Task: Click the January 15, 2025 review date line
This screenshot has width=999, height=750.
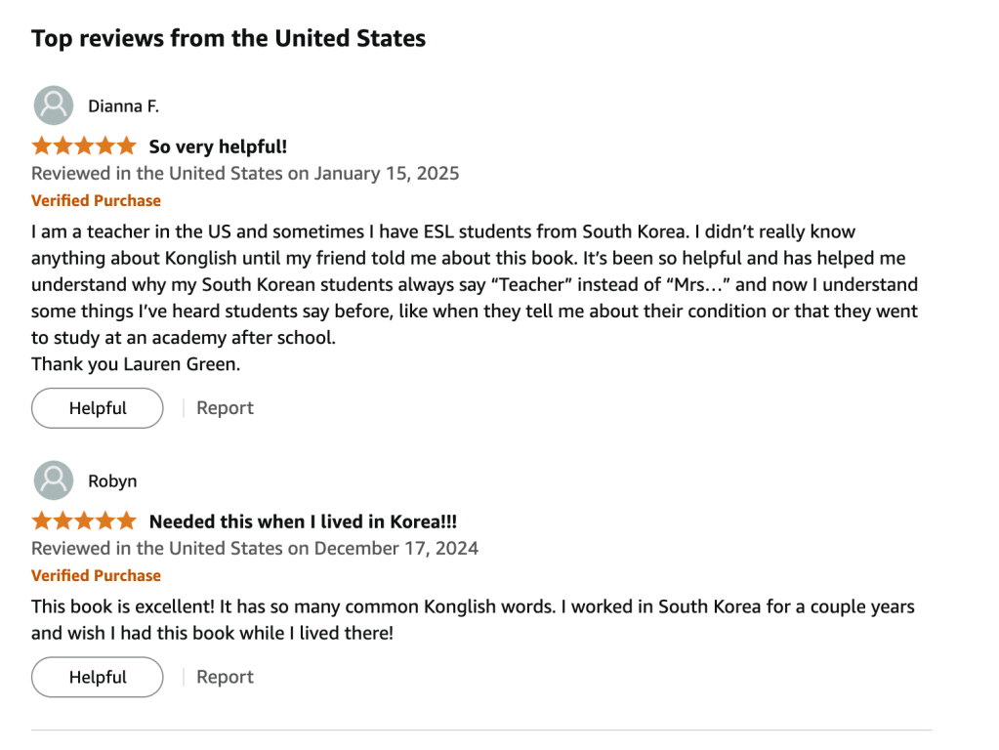Action: 245,174
